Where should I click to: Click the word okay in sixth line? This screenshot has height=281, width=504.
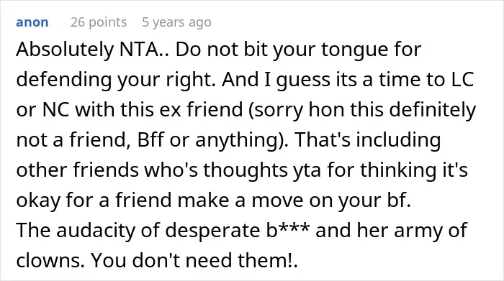click(38, 201)
